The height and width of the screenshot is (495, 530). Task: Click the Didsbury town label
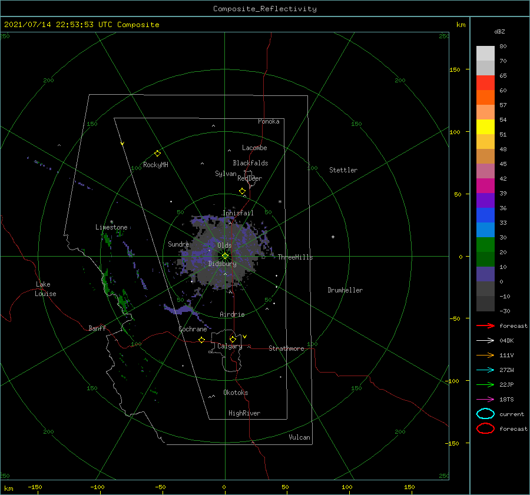click(222, 264)
